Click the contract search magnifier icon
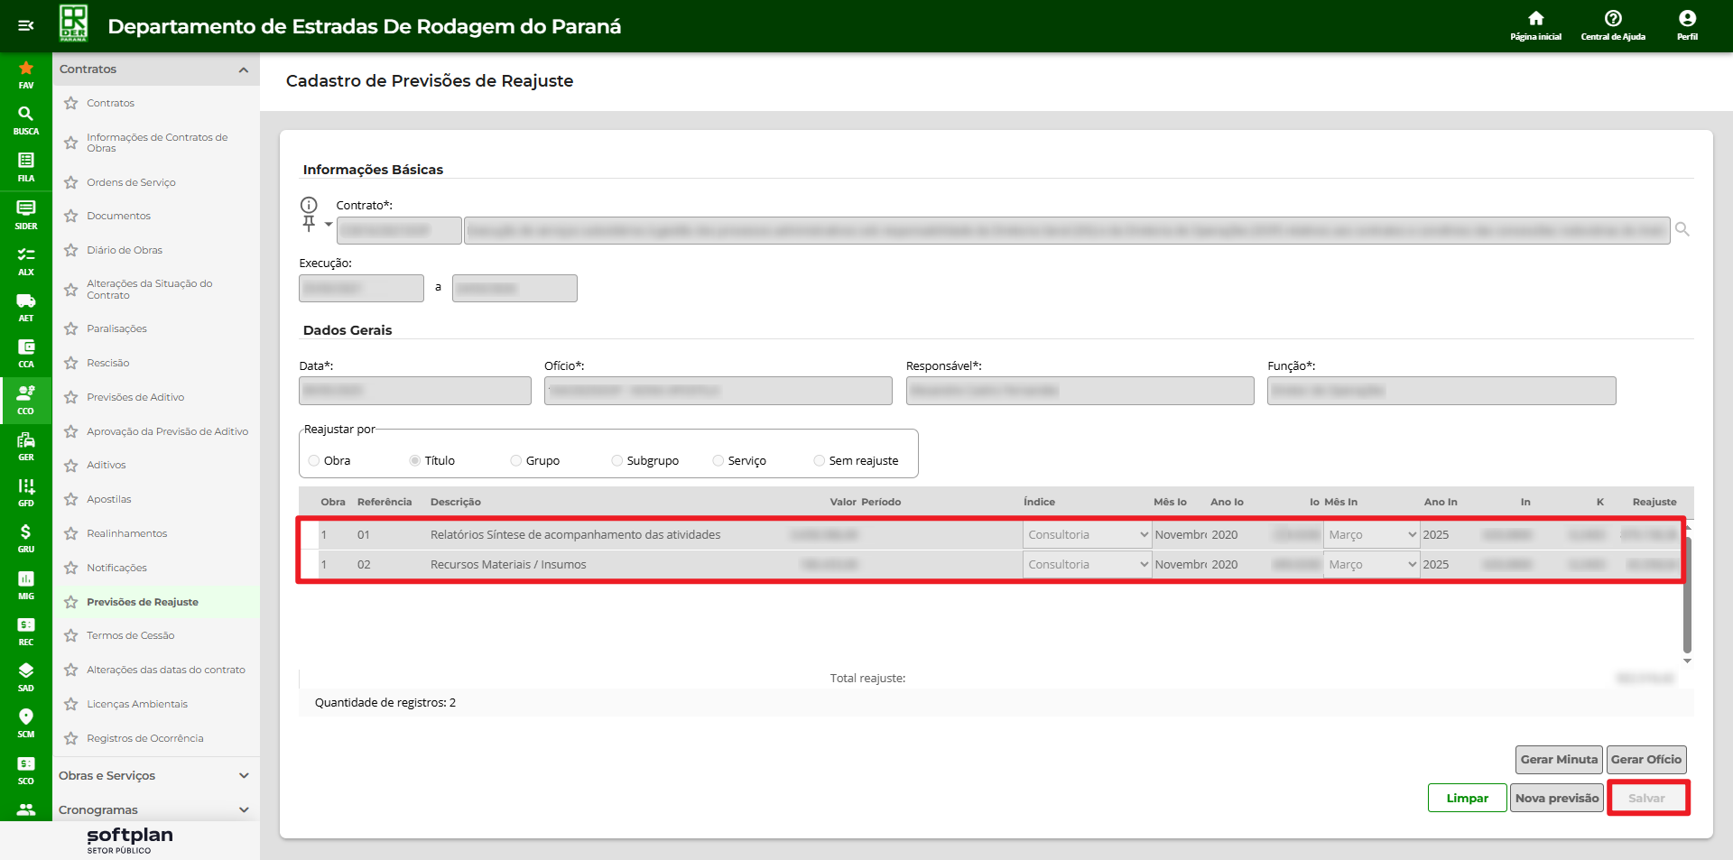 pos(1682,229)
